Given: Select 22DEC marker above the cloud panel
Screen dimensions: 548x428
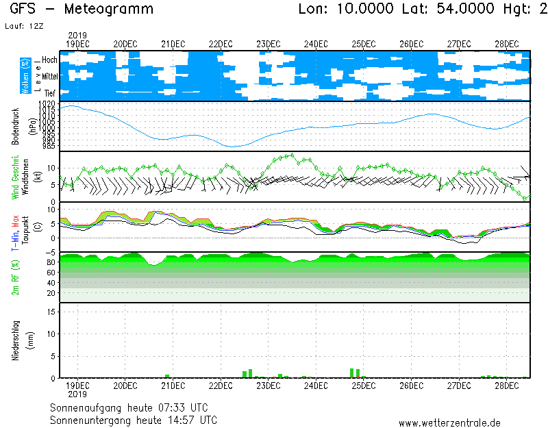Looking at the screenshot, I should (221, 44).
